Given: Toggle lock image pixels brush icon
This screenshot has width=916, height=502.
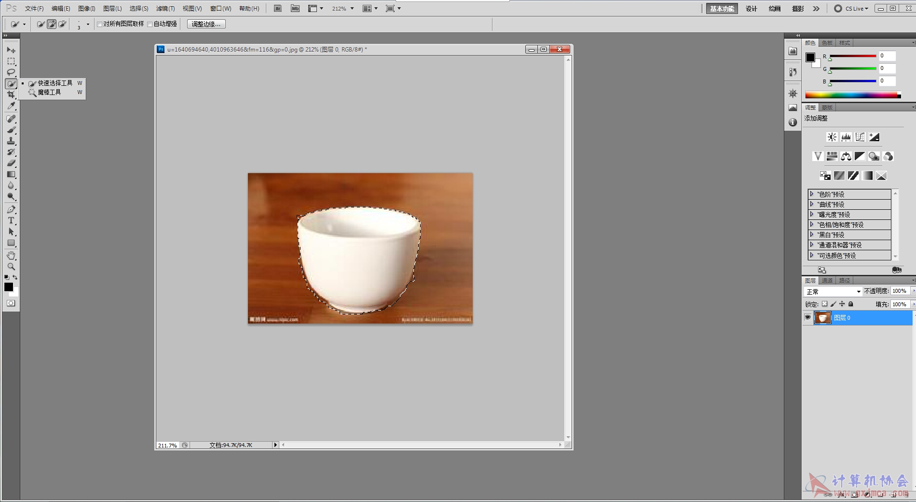Looking at the screenshot, I should click(834, 304).
